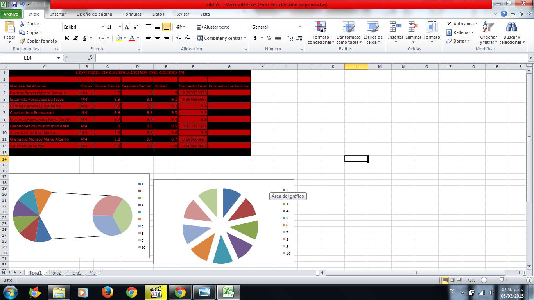Click the Copiar formato paintbrush icon
The height and width of the screenshot is (300, 534).
click(x=22, y=41)
